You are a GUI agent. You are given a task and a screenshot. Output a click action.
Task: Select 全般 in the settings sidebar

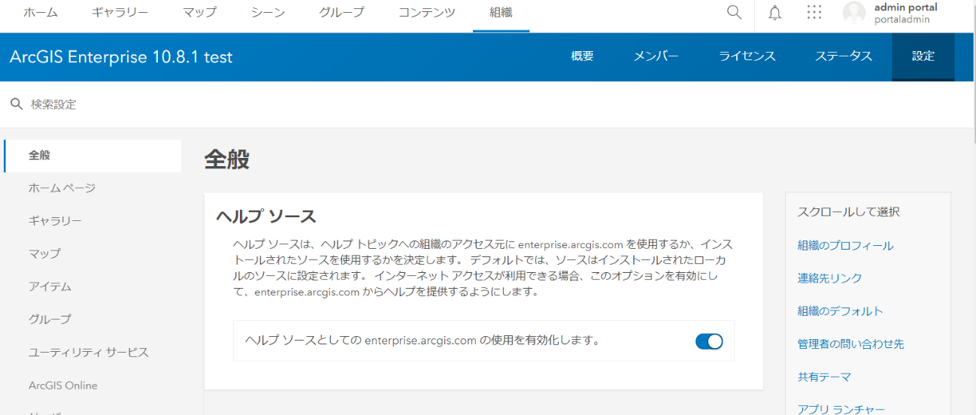[x=92, y=156]
